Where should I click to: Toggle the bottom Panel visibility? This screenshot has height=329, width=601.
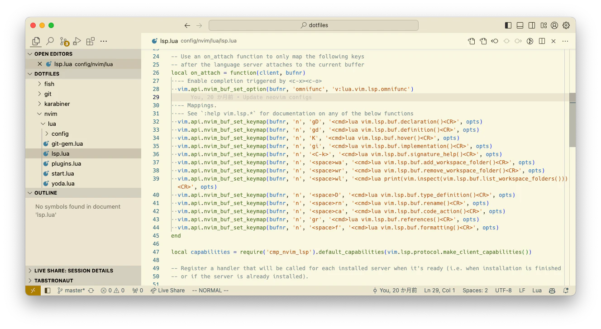(x=520, y=25)
